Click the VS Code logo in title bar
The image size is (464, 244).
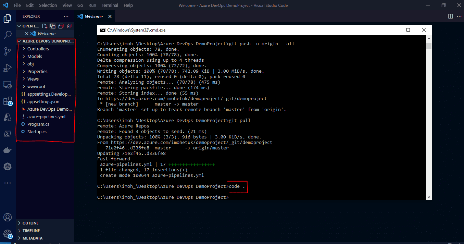[5, 5]
